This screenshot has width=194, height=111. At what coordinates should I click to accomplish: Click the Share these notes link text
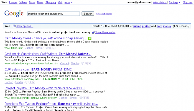point(105,32)
